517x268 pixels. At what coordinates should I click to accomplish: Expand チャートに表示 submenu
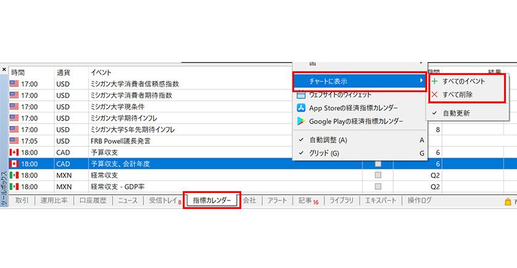(x=359, y=81)
